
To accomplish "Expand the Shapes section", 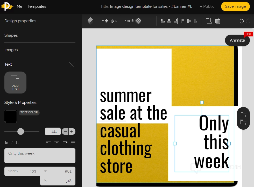I will (11, 35).
